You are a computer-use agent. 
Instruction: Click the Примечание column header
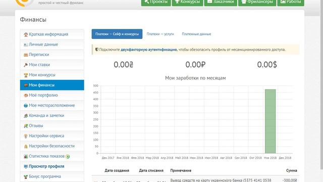pyautogui.click(x=181, y=170)
